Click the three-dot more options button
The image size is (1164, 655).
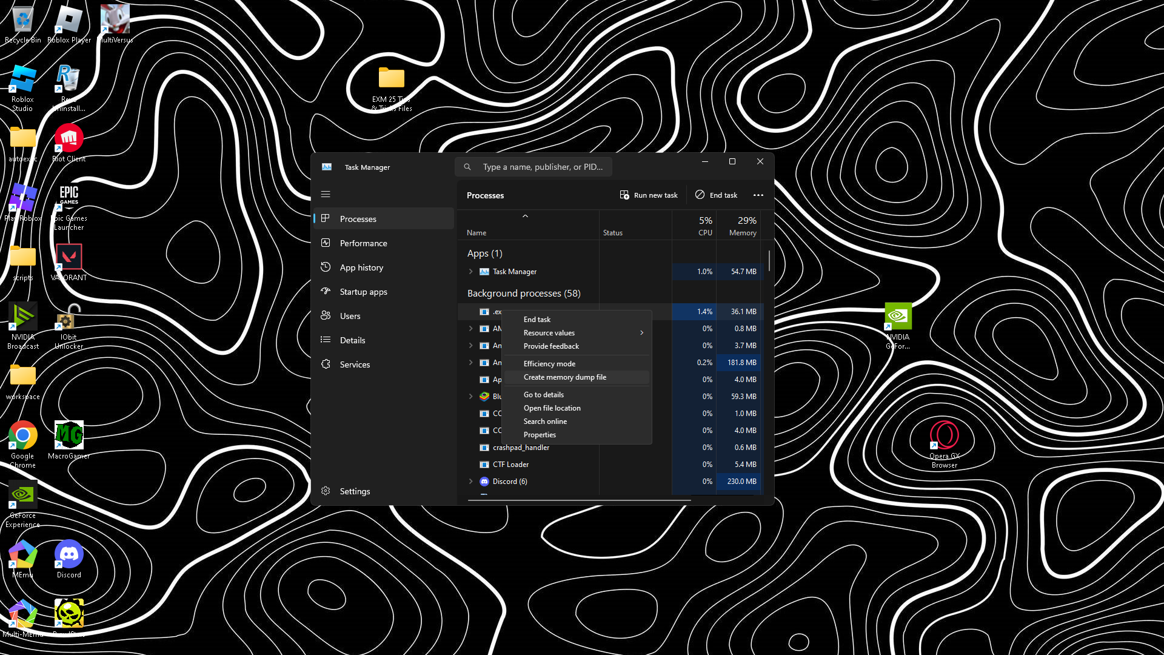[758, 195]
